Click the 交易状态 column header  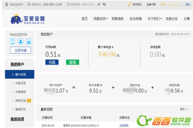(125, 118)
